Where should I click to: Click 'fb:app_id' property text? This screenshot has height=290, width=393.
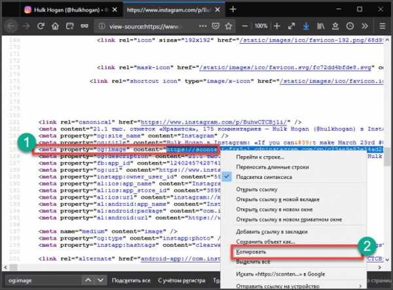click(113, 163)
